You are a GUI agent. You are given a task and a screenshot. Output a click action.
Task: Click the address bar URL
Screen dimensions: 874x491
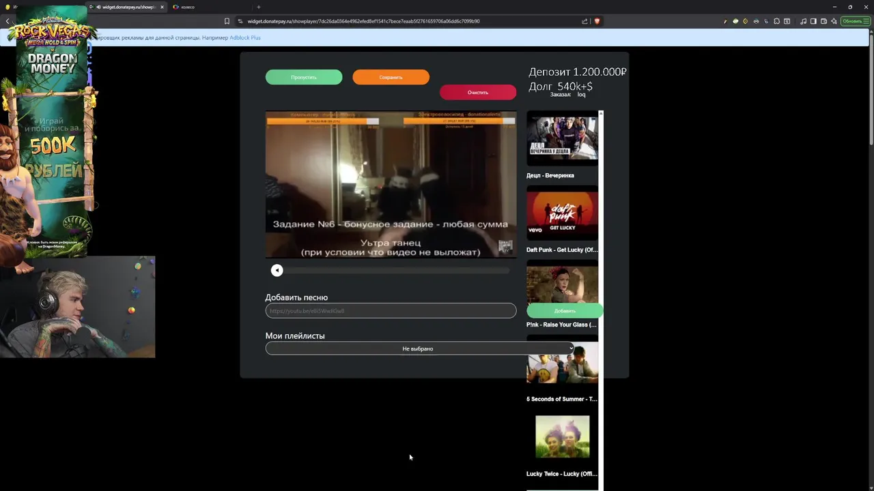(x=363, y=21)
